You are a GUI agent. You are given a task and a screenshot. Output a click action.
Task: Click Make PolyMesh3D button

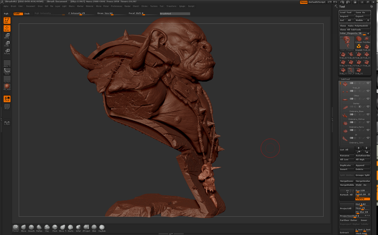(x=359, y=26)
